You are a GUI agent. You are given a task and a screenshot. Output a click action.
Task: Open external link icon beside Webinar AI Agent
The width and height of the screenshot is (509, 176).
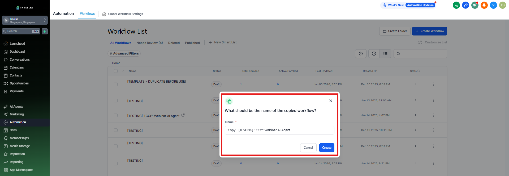click(x=183, y=115)
